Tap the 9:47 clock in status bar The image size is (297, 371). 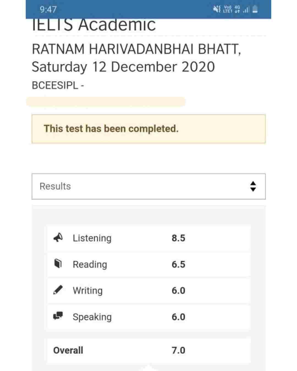48,9
